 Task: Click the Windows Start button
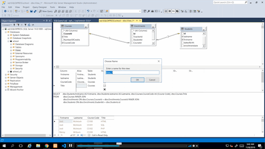point(4,146)
